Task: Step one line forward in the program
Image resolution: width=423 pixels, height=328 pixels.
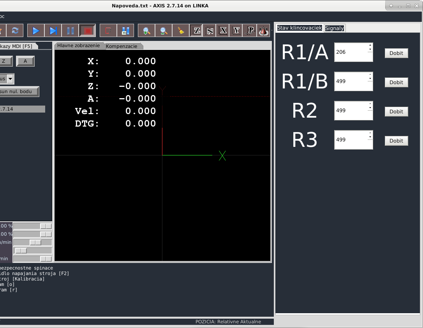Action: pos(53,30)
